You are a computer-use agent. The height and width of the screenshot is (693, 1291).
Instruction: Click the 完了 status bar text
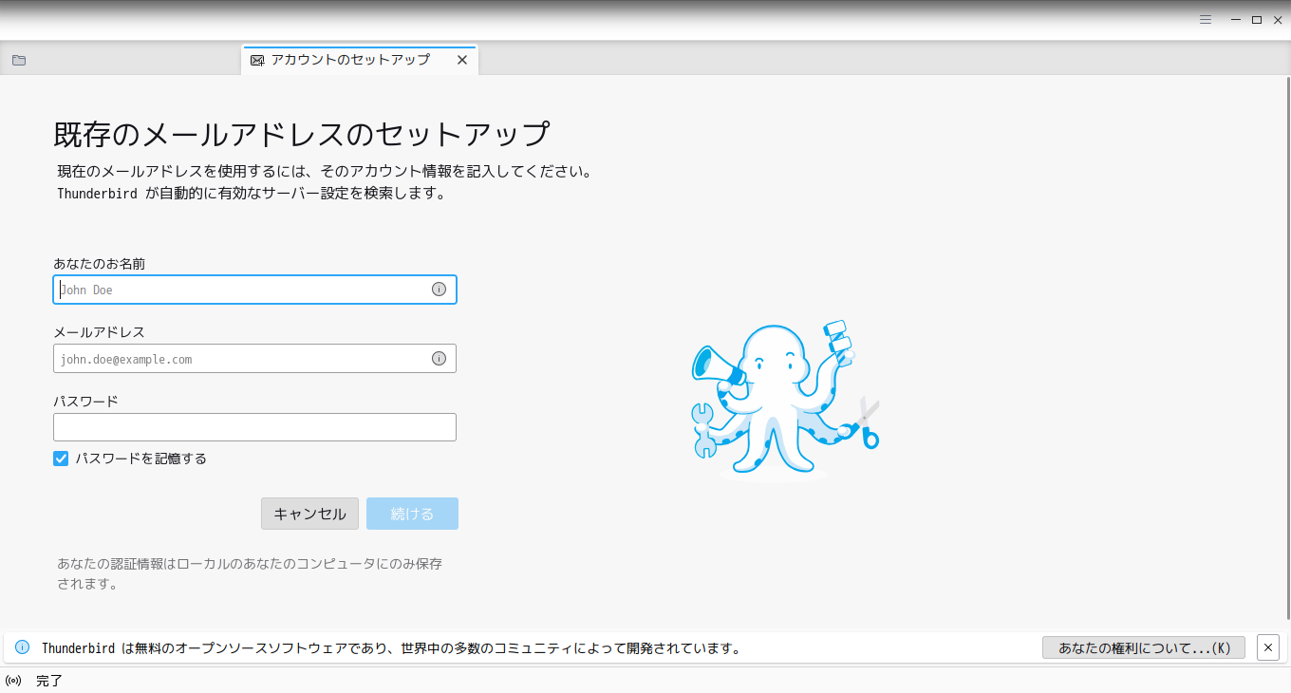tap(49, 681)
